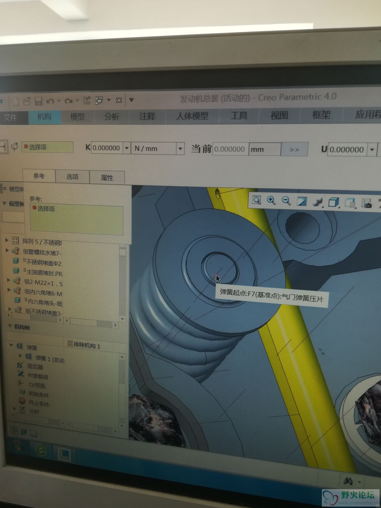
Task: Expand the 组2-M22×1.5 node
Action: [x=8, y=280]
